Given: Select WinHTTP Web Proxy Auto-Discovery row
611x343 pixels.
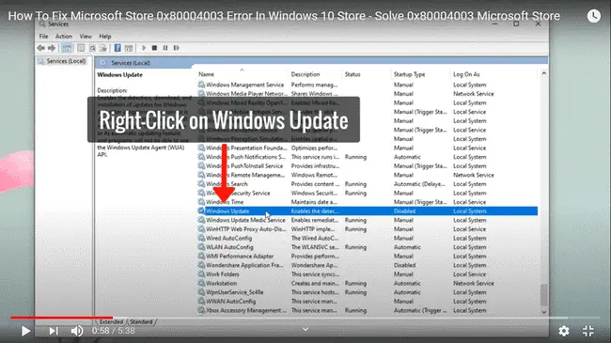Looking at the screenshot, I should (367, 229).
